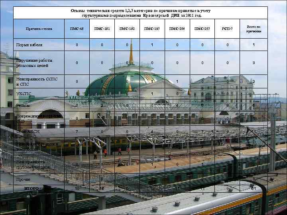The width and height of the screenshot is (287, 215).
Task: Click the 'Порыв кабеля' row label
Action: (x=29, y=45)
